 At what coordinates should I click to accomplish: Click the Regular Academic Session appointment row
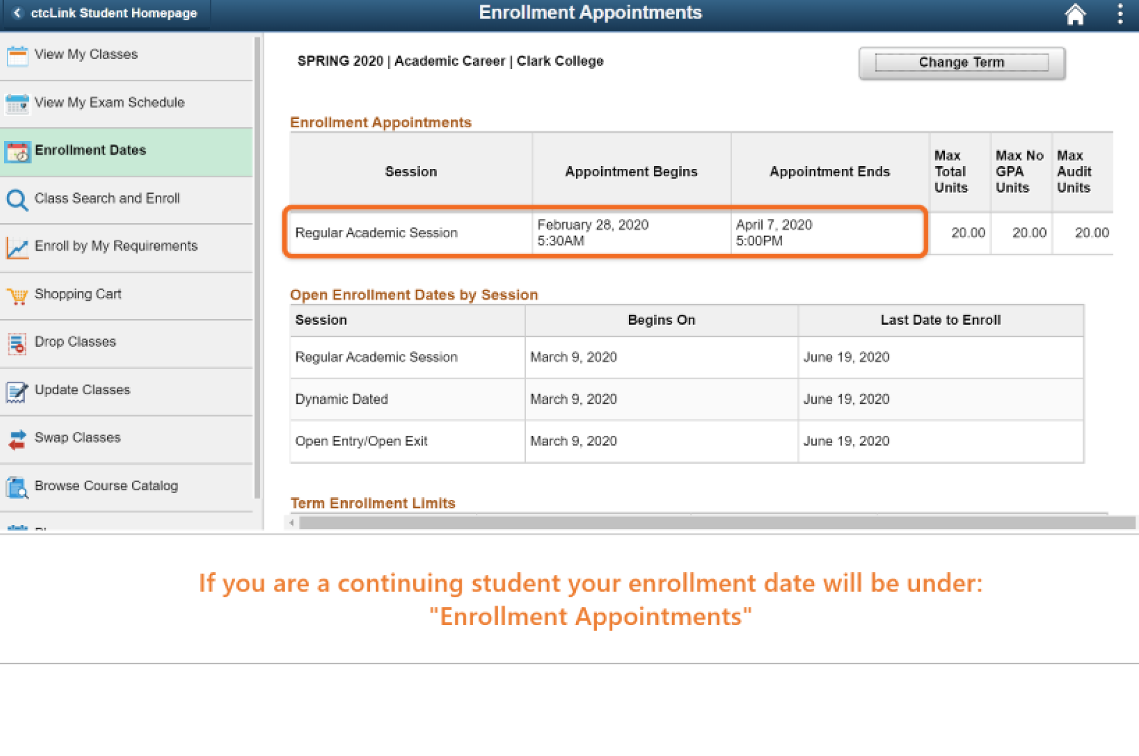(605, 233)
